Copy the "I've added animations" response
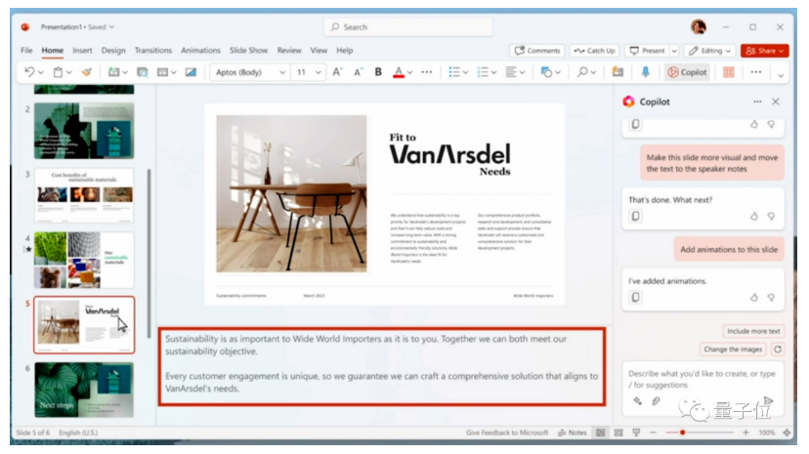Image resolution: width=809 pixels, height=454 pixels. coord(636,298)
